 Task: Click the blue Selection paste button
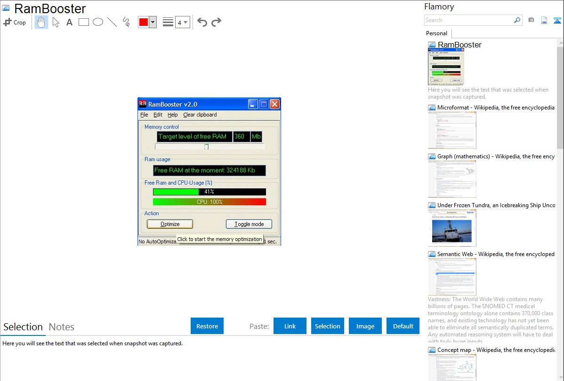point(327,326)
